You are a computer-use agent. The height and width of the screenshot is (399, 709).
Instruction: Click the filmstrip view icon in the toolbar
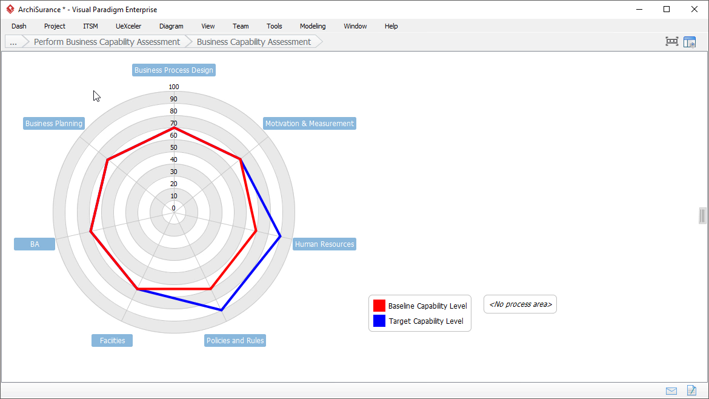[671, 41]
